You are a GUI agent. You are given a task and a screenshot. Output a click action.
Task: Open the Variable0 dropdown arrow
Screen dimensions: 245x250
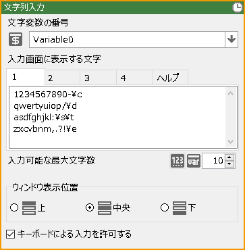(232, 40)
